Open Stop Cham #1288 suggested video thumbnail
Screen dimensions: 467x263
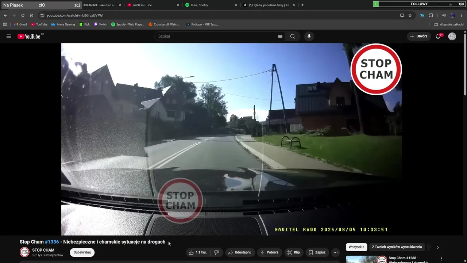(x=366, y=259)
